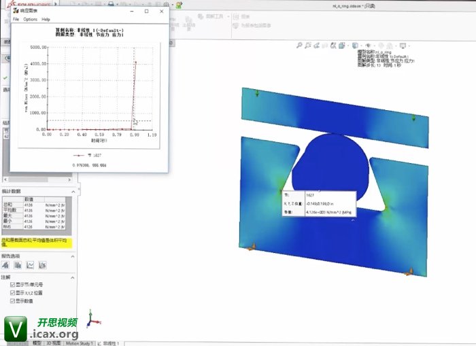This screenshot has width=476, height=346.
Task: Toggle the show X,Y,Z location checkbox
Action: 13,292
